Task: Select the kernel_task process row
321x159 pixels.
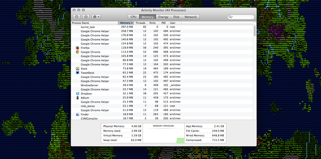Action: [162, 27]
